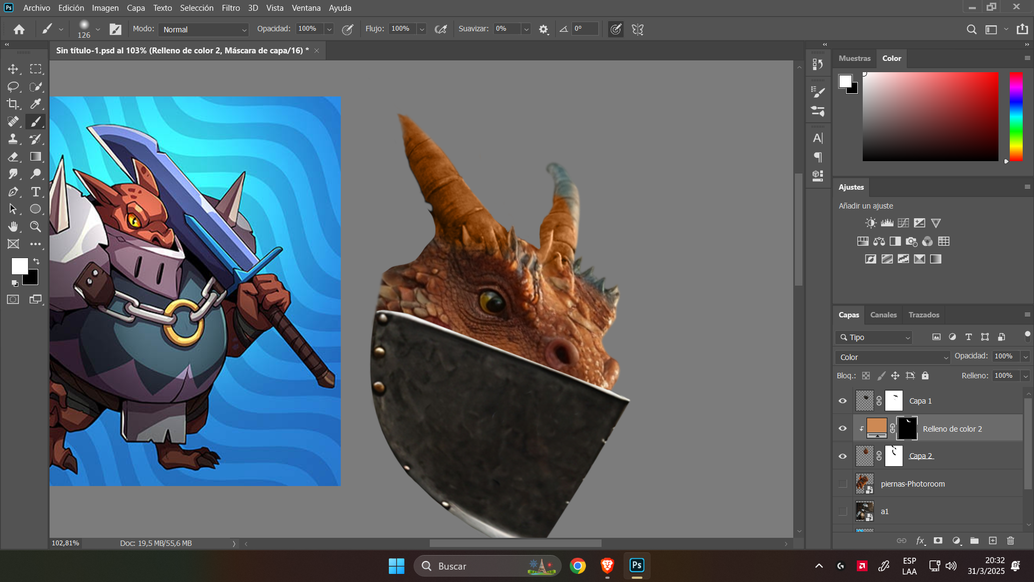The image size is (1034, 582).
Task: Toggle airbrush build-up effects
Action: click(441, 30)
